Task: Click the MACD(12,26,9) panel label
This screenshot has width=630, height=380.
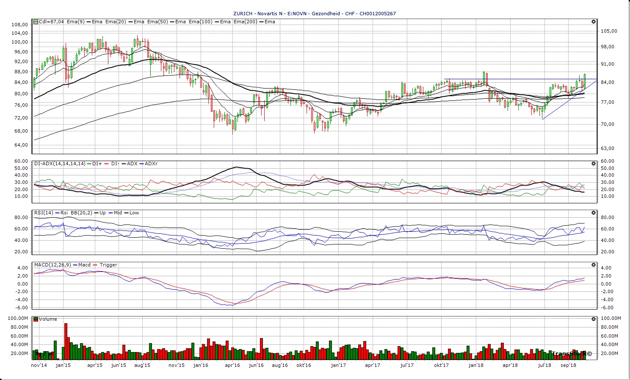Action: (x=53, y=265)
